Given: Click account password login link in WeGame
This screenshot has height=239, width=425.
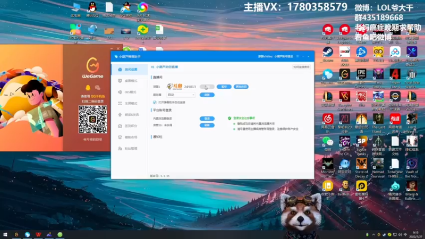Looking at the screenshot, I should click(92, 140).
